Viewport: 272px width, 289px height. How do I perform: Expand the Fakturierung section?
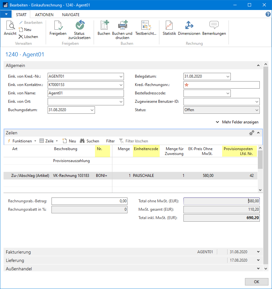pos(258,252)
